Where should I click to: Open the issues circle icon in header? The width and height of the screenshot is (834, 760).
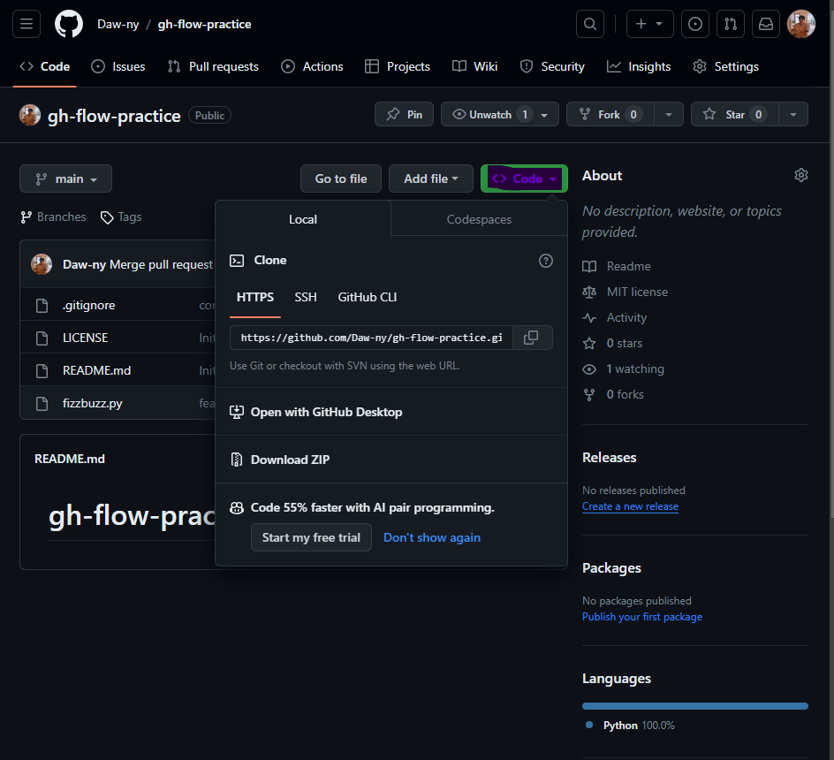[694, 24]
